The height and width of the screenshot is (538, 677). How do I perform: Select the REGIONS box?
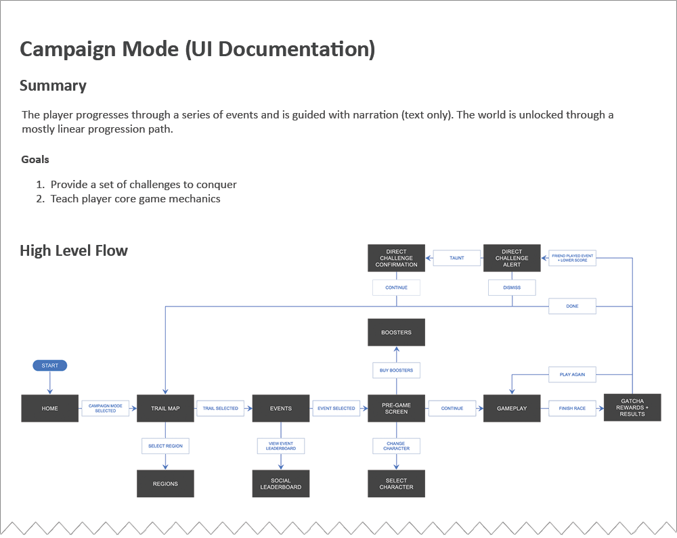coord(165,484)
